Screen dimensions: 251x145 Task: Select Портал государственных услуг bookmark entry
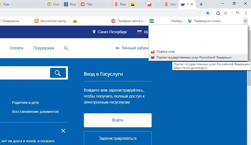tap(198, 58)
